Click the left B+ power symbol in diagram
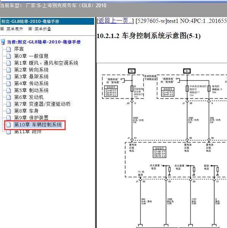This screenshot has width=227, height=228. tap(132, 71)
